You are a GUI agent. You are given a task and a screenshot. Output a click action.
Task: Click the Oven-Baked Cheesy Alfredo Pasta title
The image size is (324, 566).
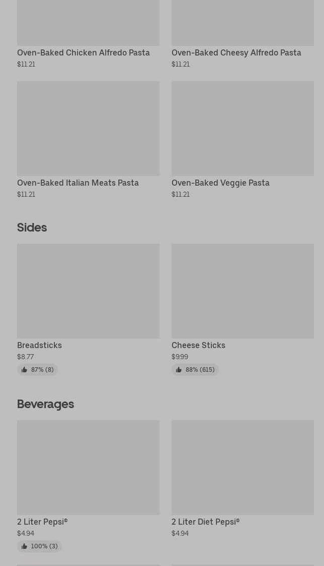236,52
